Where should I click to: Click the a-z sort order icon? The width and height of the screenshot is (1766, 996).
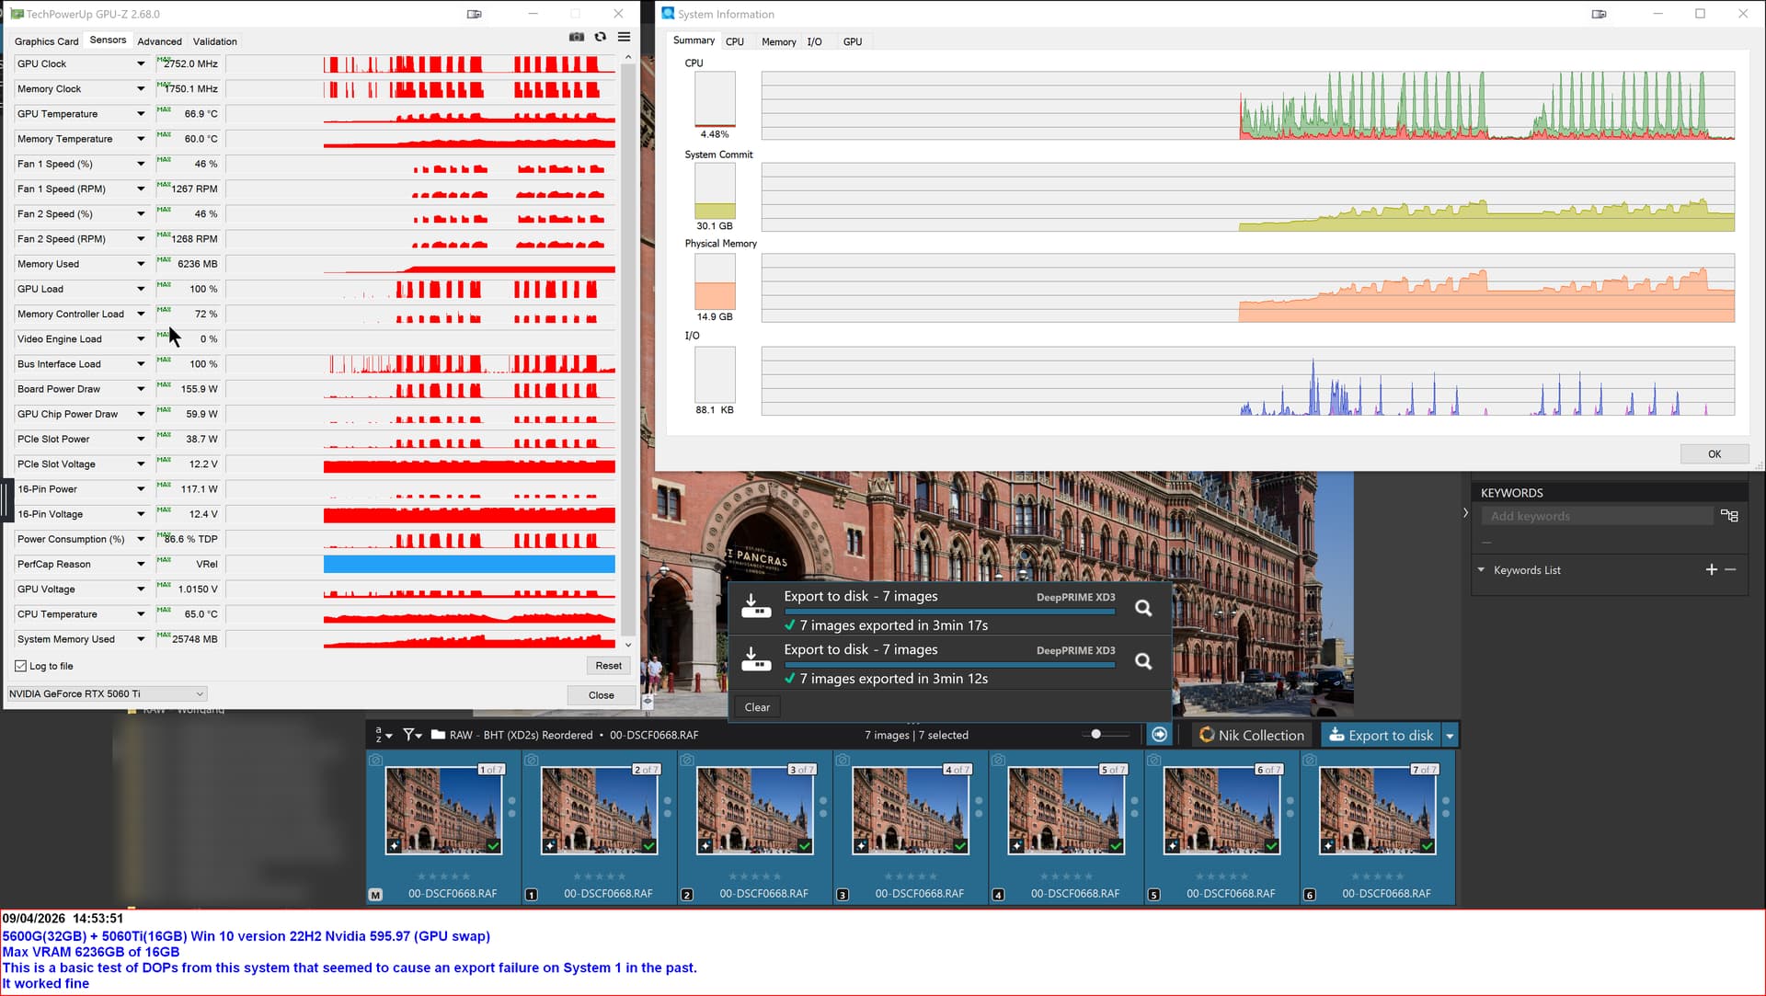[x=379, y=735]
